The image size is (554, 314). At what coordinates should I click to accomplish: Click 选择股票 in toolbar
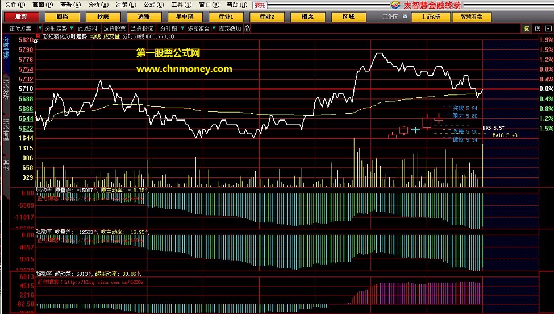point(115,28)
